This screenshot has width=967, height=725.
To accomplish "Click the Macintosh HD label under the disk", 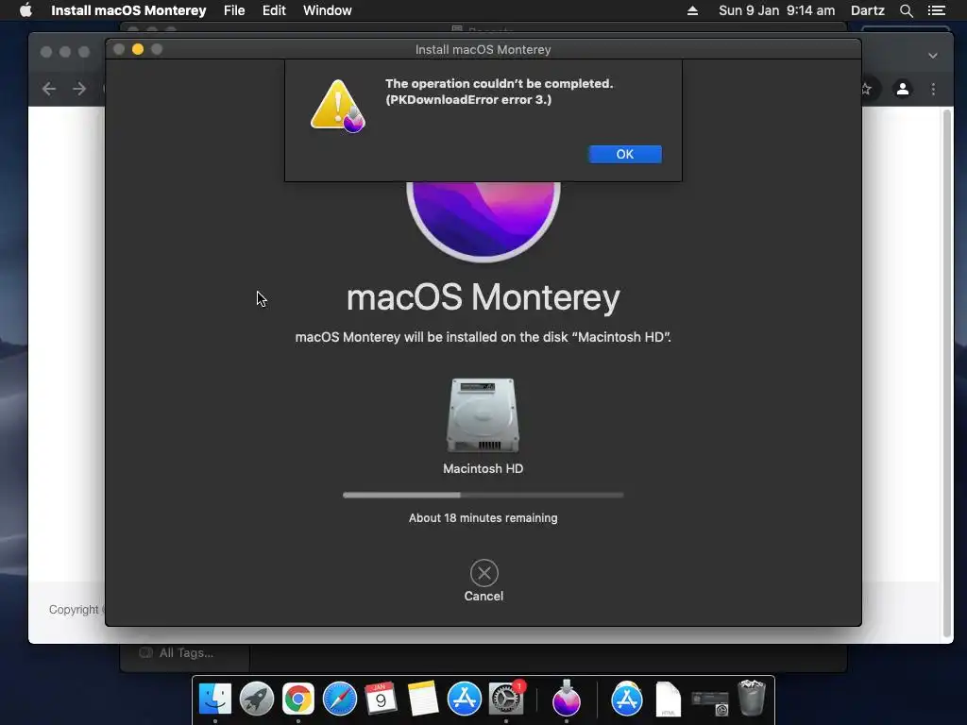I will [x=483, y=468].
